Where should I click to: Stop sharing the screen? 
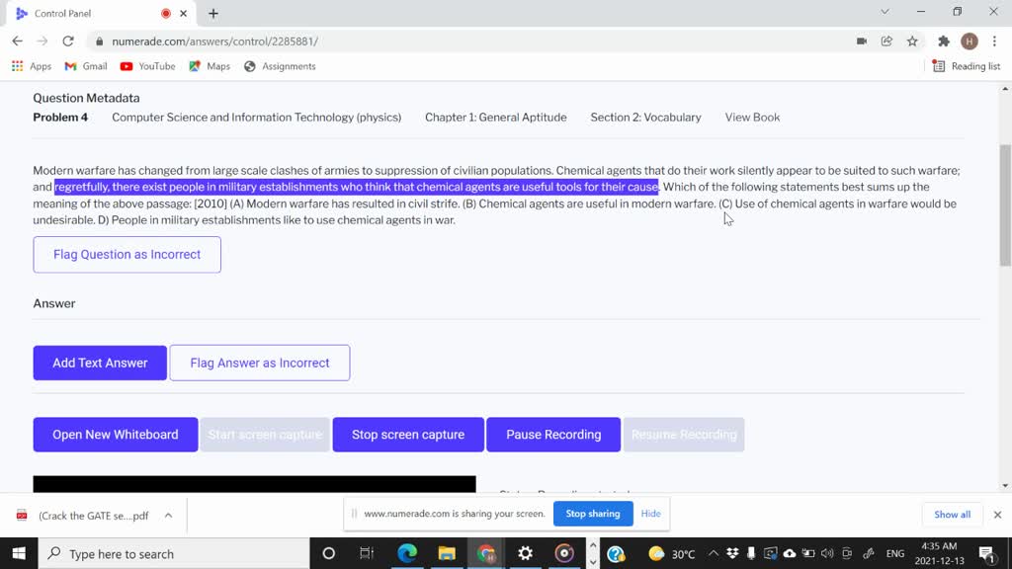591,514
